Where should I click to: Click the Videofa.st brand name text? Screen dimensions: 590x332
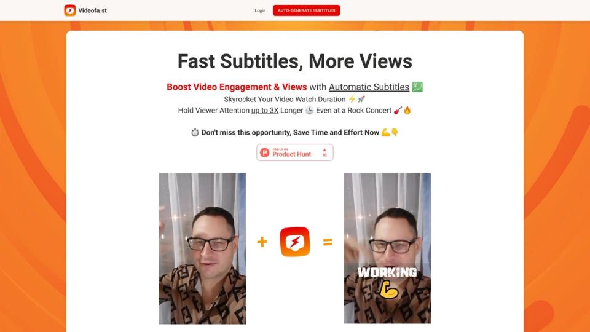(x=93, y=10)
